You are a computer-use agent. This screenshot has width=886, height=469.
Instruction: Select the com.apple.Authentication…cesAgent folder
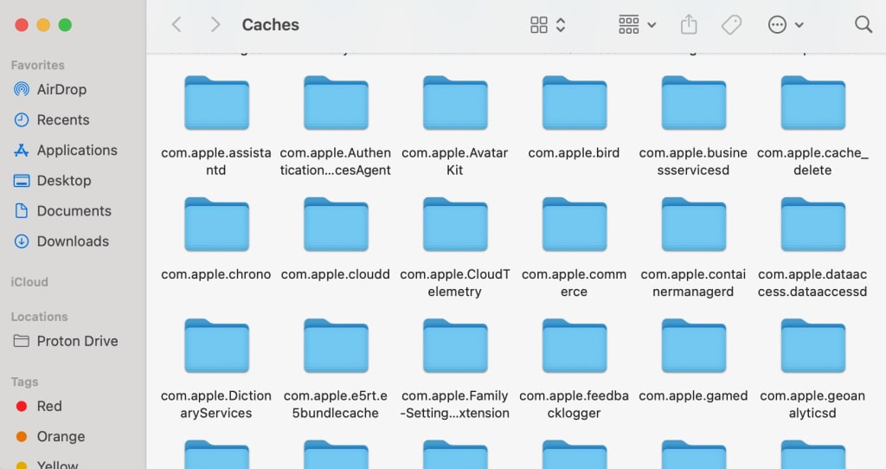pyautogui.click(x=336, y=103)
